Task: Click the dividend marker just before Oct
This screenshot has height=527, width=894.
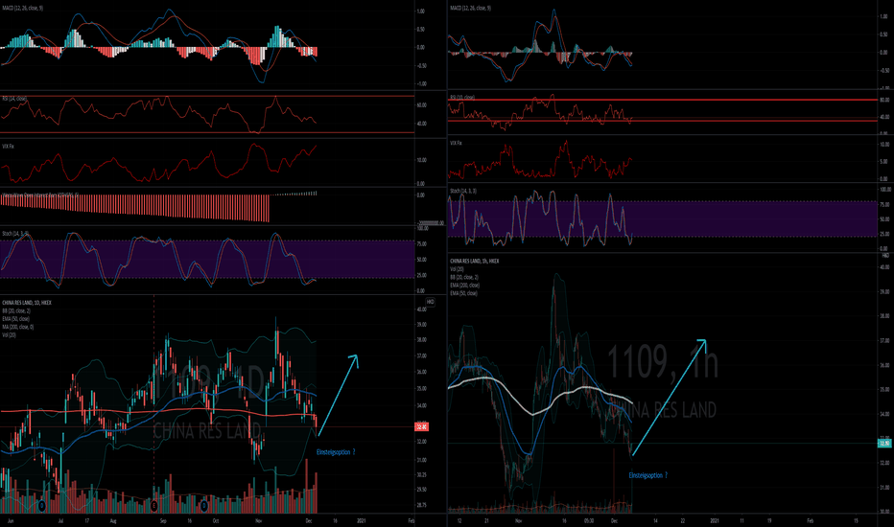Action: pos(204,505)
